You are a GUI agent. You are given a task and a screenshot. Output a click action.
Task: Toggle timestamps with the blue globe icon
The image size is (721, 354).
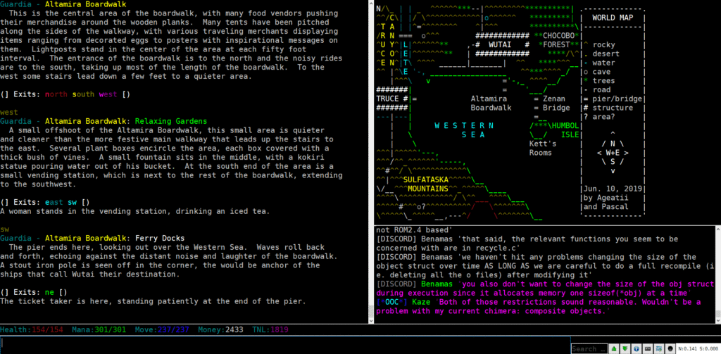pos(637,349)
